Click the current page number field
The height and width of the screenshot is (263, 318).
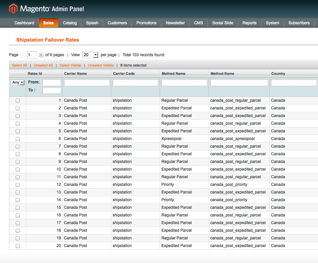click(x=32, y=55)
